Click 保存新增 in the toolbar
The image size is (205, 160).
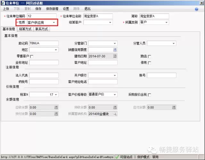click(x=52, y=9)
